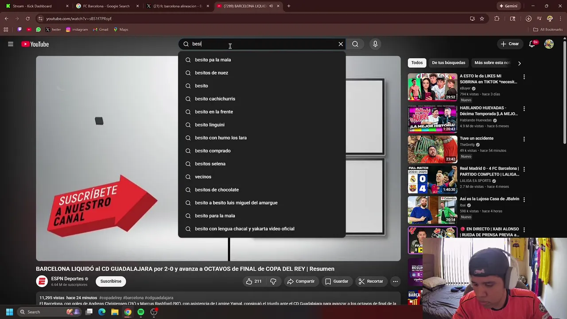Viewport: 567px width, 319px height.
Task: Clear the search box with the X
Action: (341, 44)
